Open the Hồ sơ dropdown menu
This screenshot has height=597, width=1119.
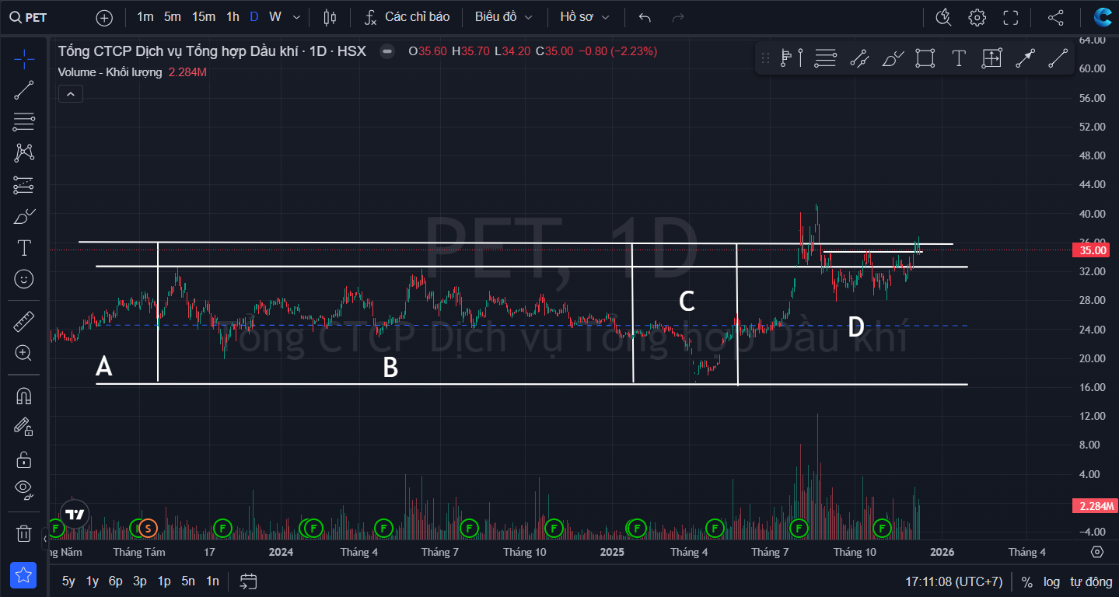pyautogui.click(x=584, y=17)
